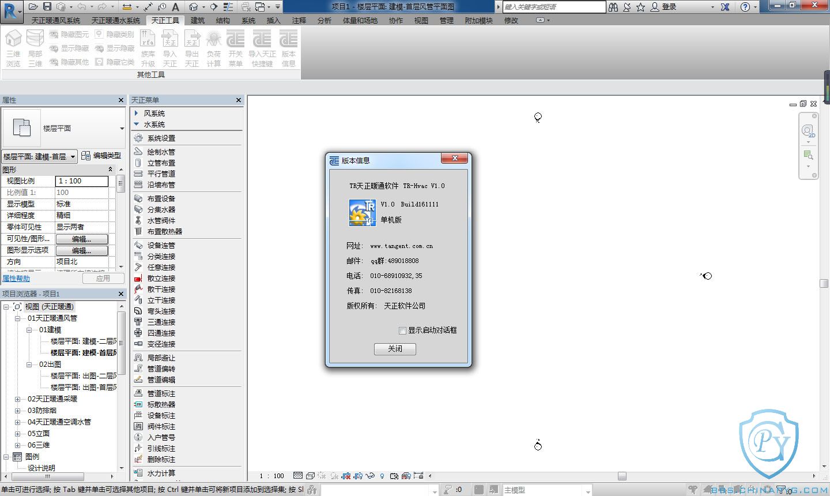Viewport: 830px width, 496px height.
Task: Click the 视图比例 1:100 input field
Action: tap(82, 181)
